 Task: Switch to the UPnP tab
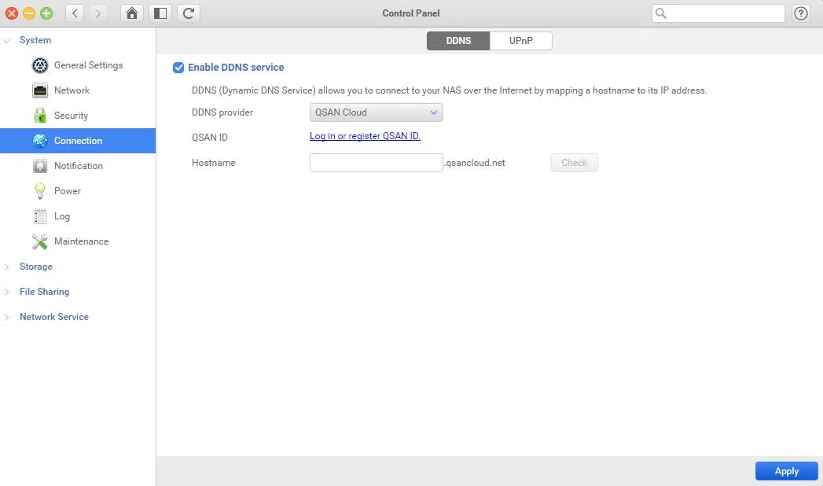[520, 40]
